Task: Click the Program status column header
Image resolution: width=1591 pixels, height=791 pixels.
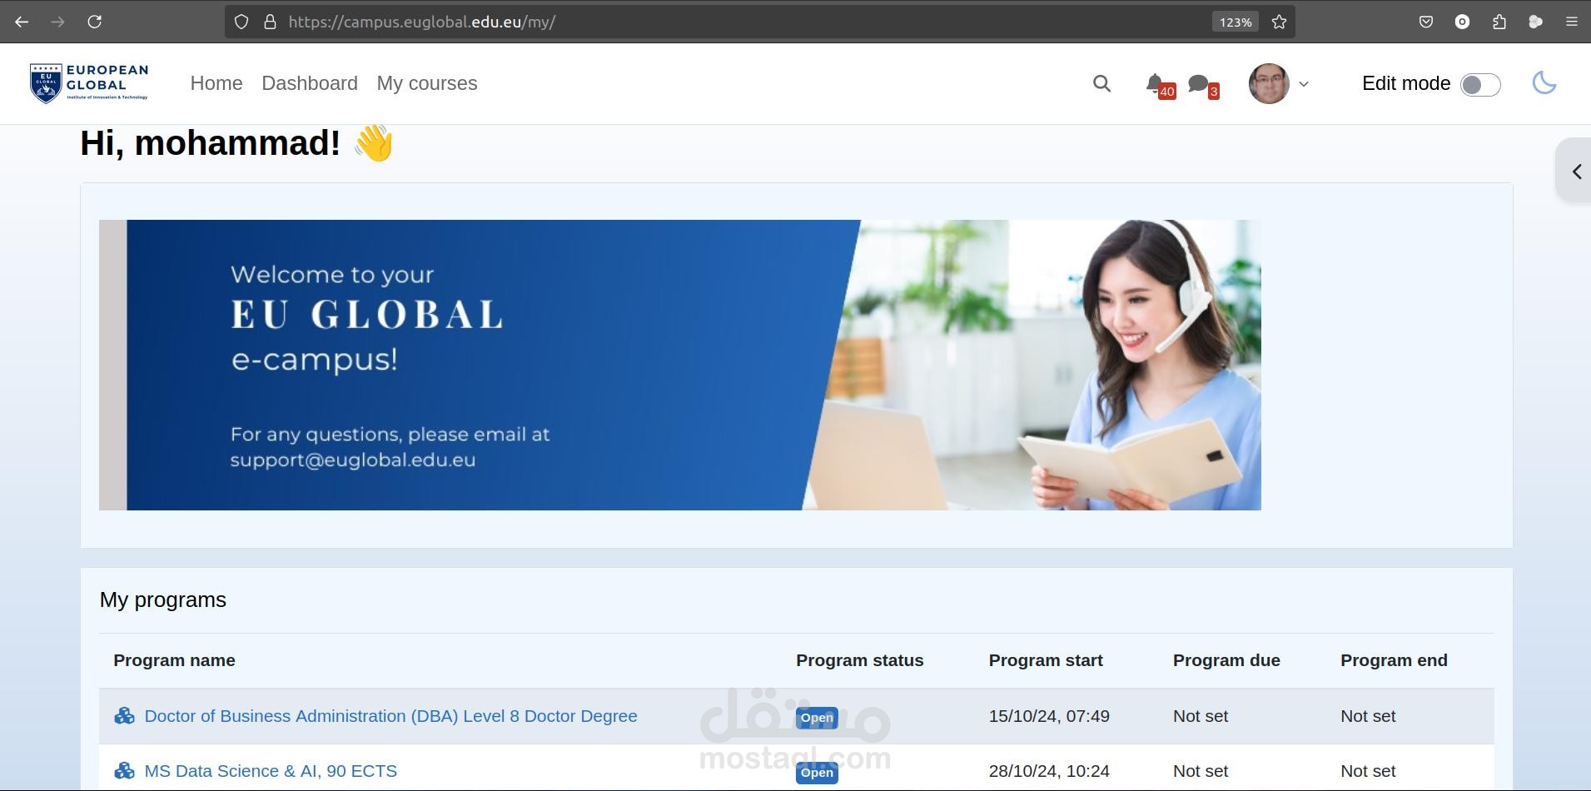Action: (859, 660)
